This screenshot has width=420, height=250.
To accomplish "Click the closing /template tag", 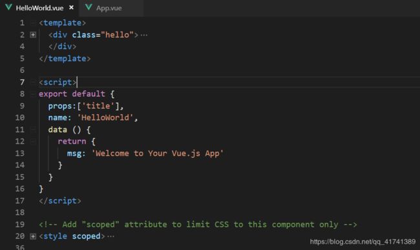I will tap(65, 59).
